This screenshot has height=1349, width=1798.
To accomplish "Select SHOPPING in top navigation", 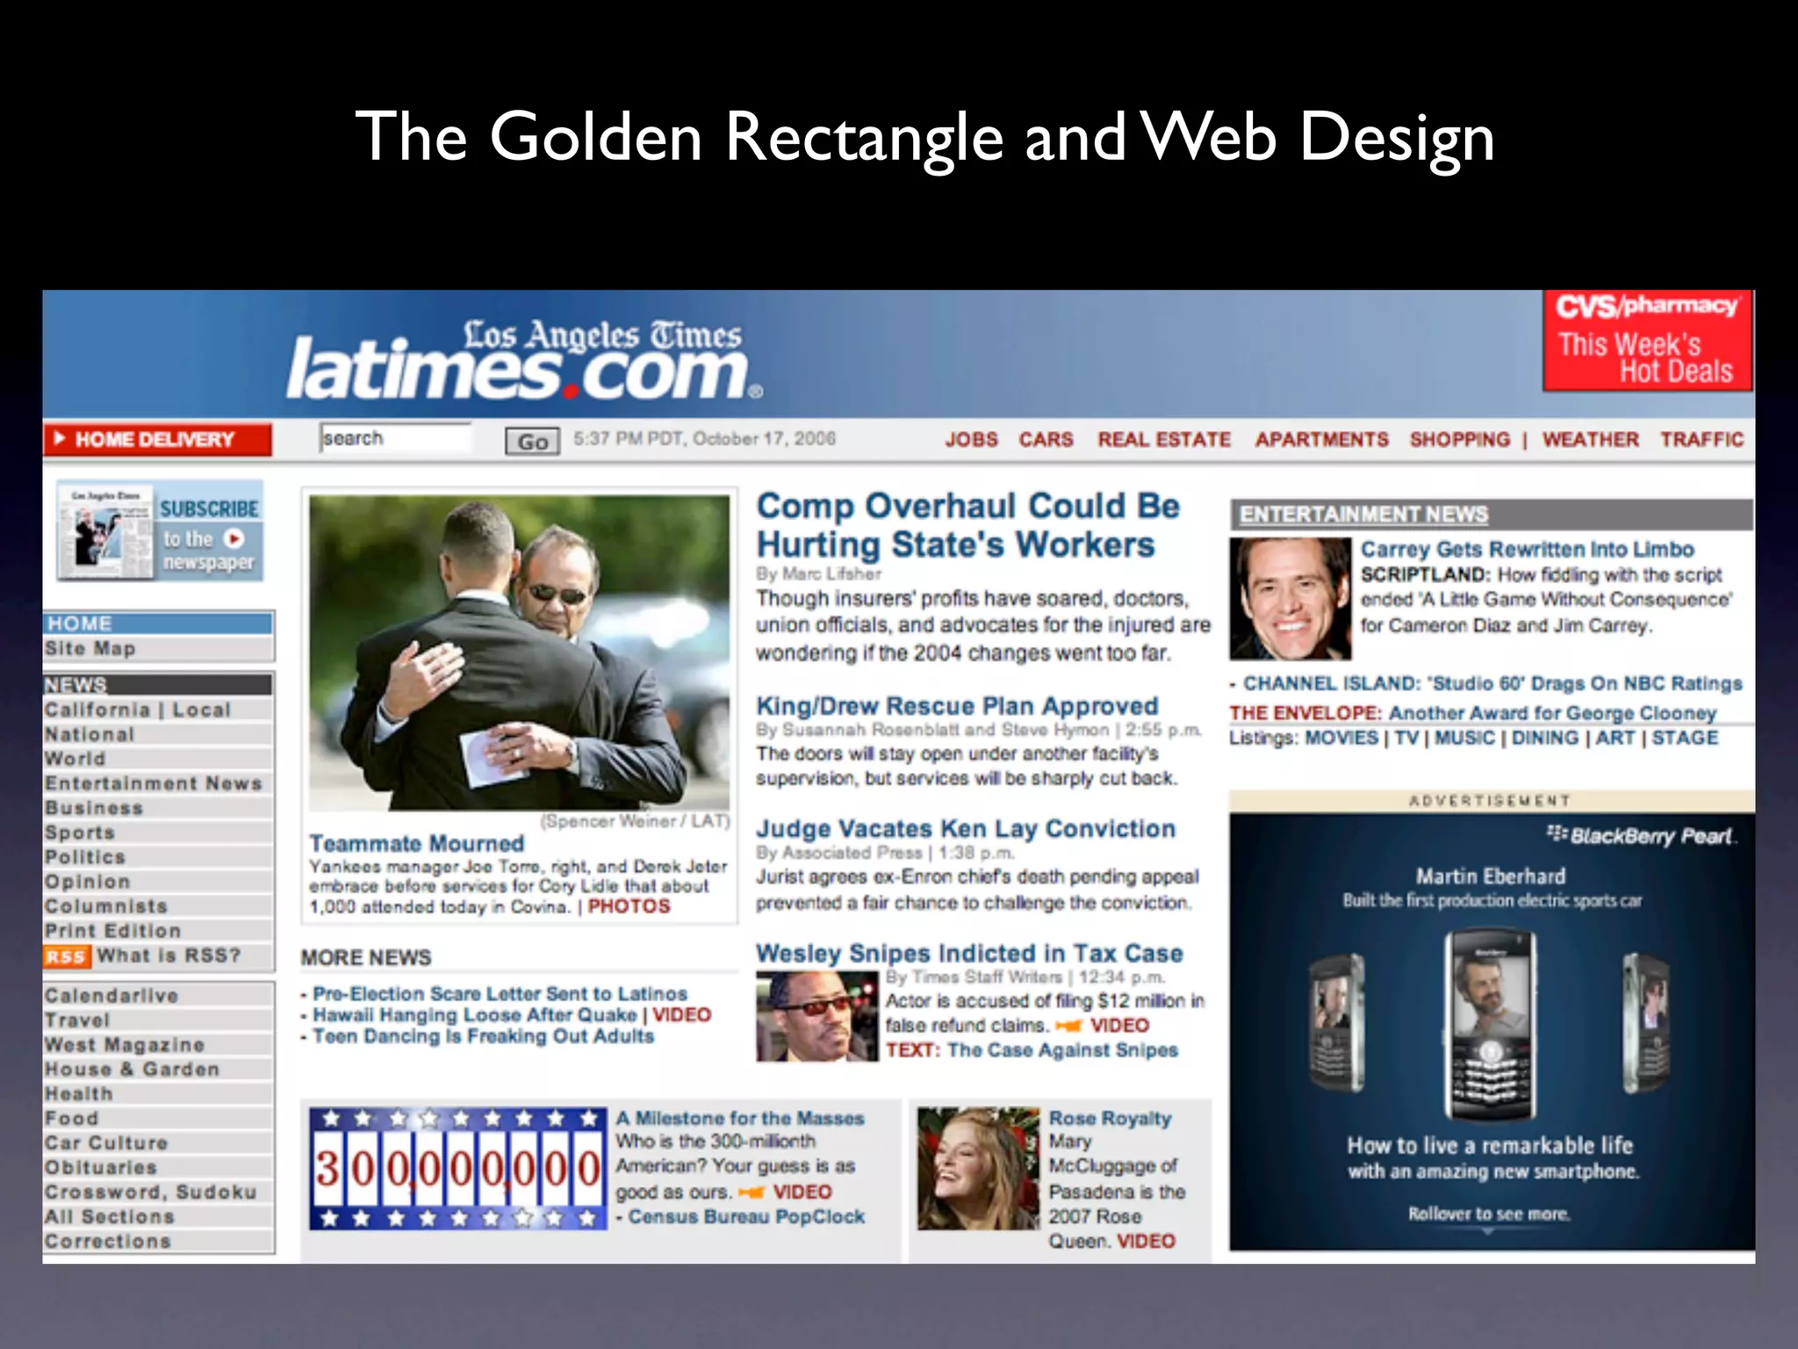I will [1460, 439].
